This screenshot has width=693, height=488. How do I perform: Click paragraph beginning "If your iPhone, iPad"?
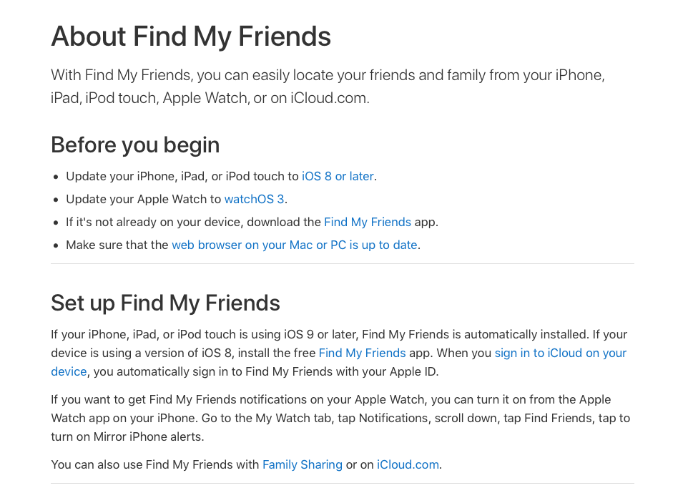click(x=339, y=353)
